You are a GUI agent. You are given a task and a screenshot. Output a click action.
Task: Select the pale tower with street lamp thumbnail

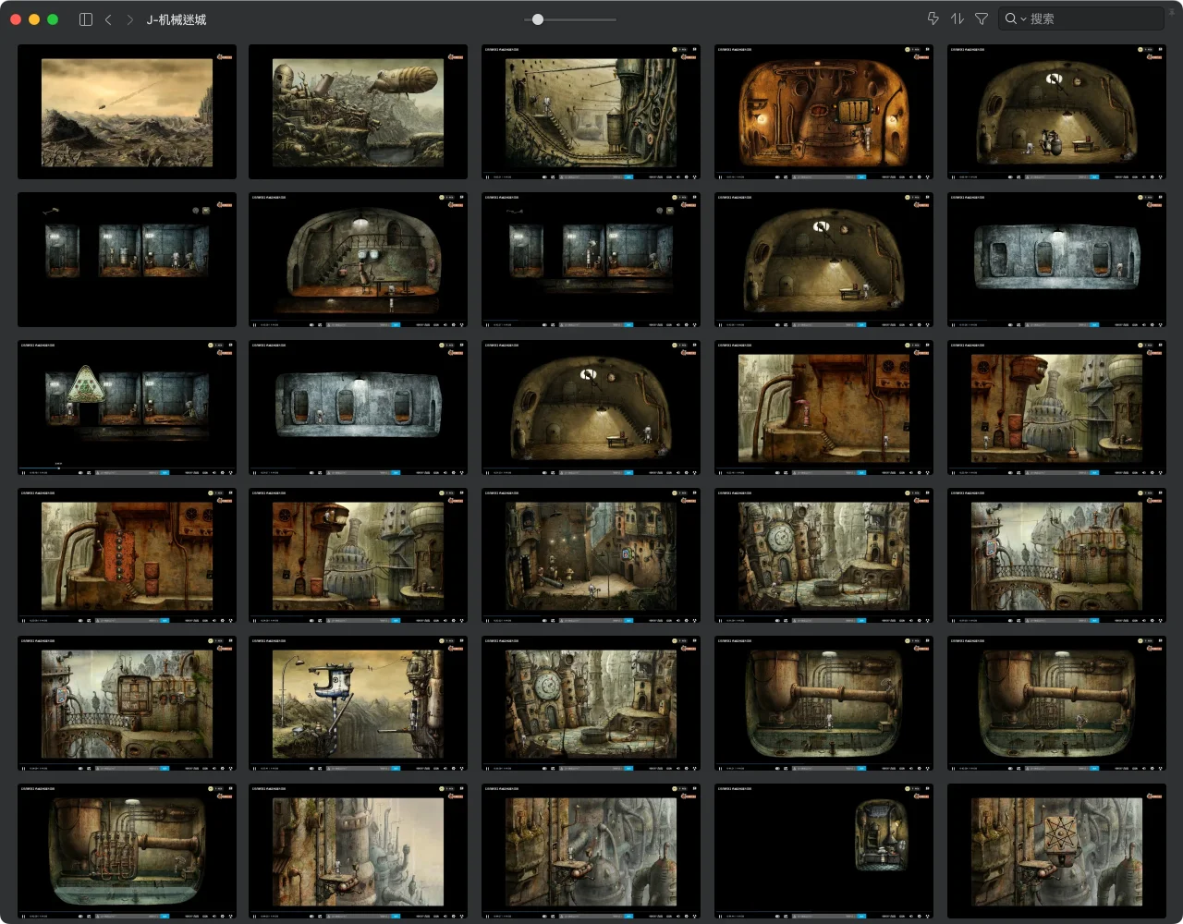359,851
